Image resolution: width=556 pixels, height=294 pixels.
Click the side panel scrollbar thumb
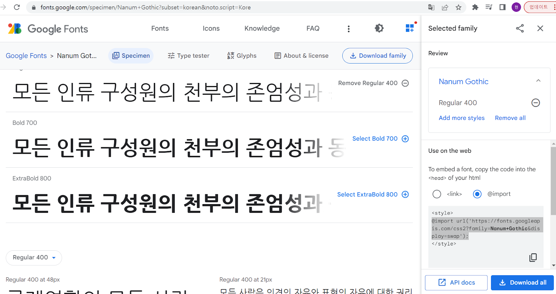553,180
